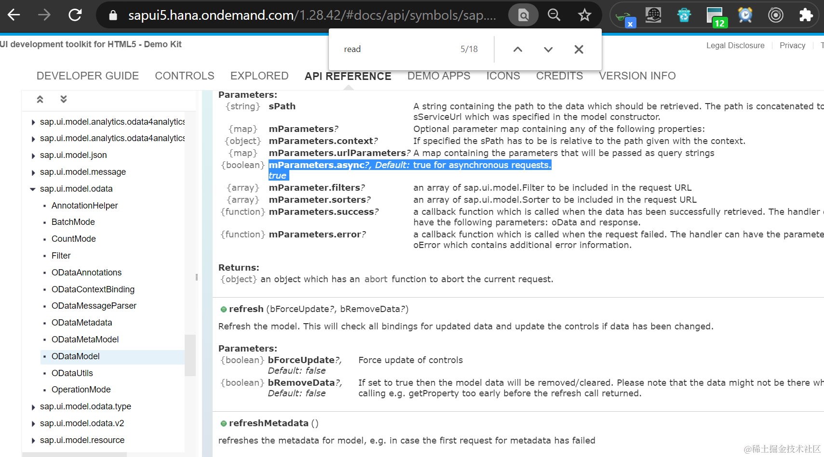
Task: Click the site lock icon in address bar
Action: tap(113, 15)
